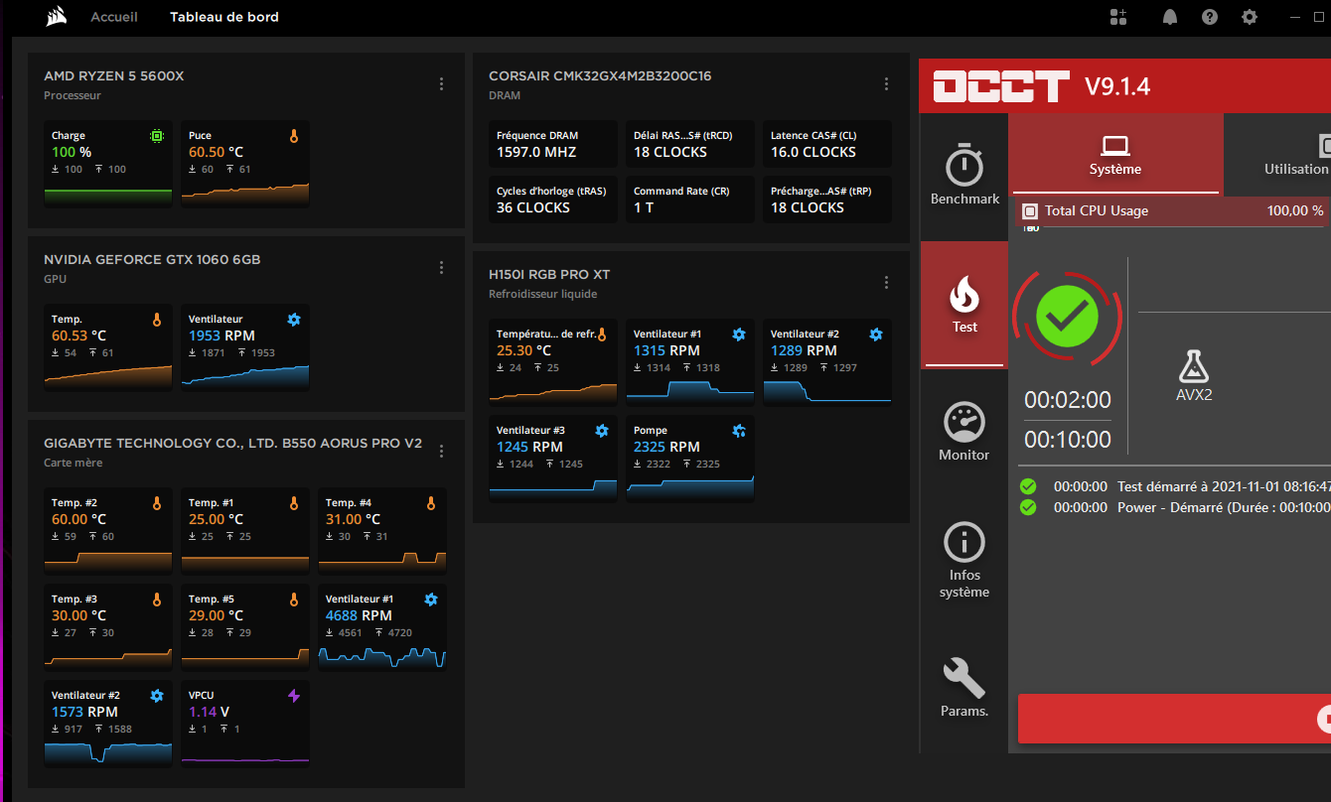Click the 'Test démarré à 2021-11-01' log entry
Screen dimensions: 1331x802
(x=1174, y=486)
